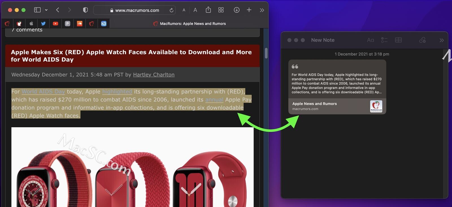Open the Apple logo pinned tab
This screenshot has height=207, width=452.
31,24
